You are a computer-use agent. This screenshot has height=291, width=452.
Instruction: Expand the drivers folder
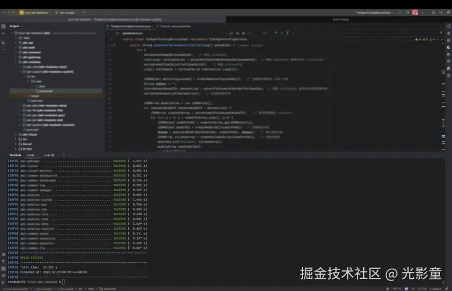pyautogui.click(x=16, y=149)
